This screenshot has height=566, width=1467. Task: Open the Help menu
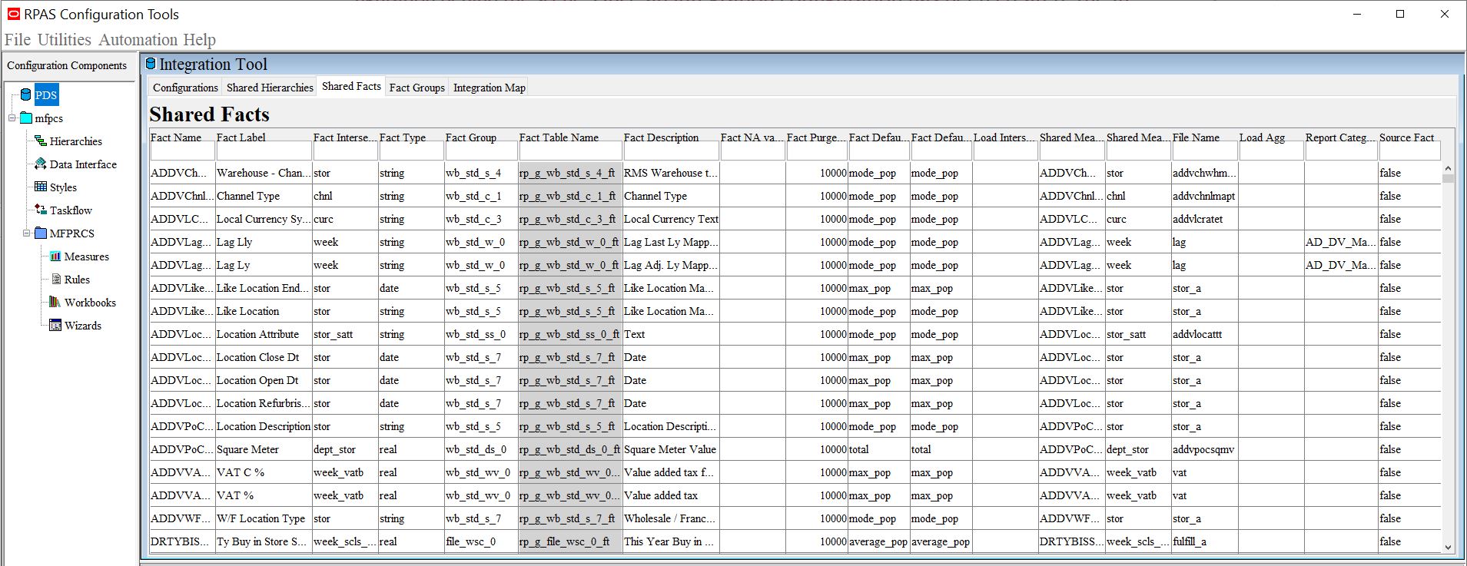click(x=199, y=40)
